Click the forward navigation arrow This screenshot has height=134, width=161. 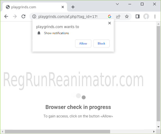[15, 17]
